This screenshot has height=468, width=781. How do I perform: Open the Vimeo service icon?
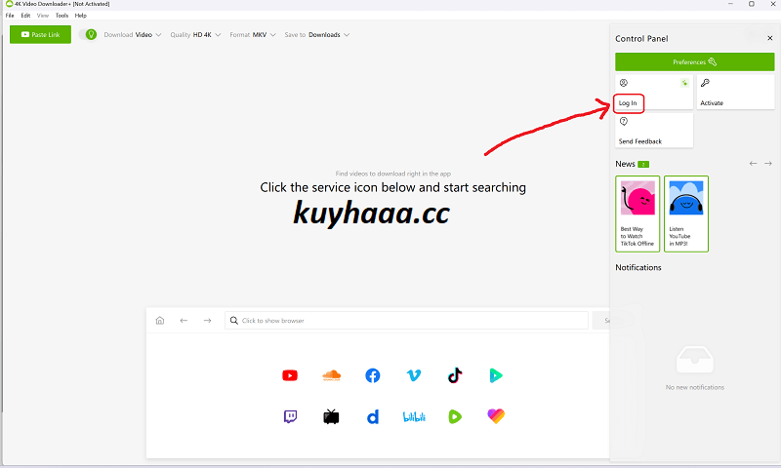[414, 375]
